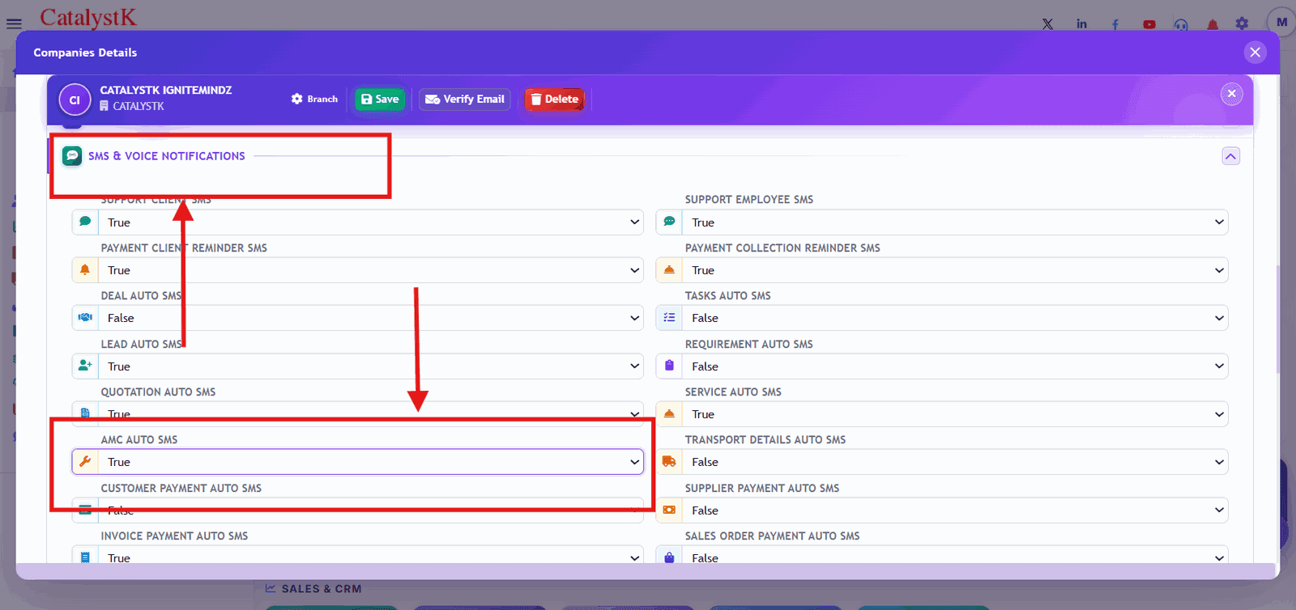Click the wrench icon for AMC Auto SMS
Image resolution: width=1296 pixels, height=610 pixels.
tap(85, 461)
